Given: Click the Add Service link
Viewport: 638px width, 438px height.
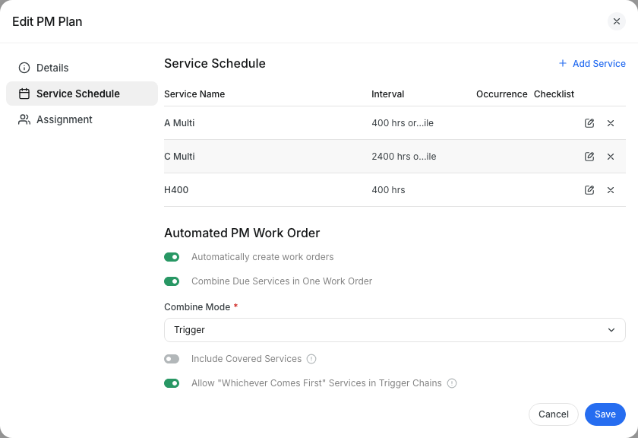Looking at the screenshot, I should coord(592,64).
